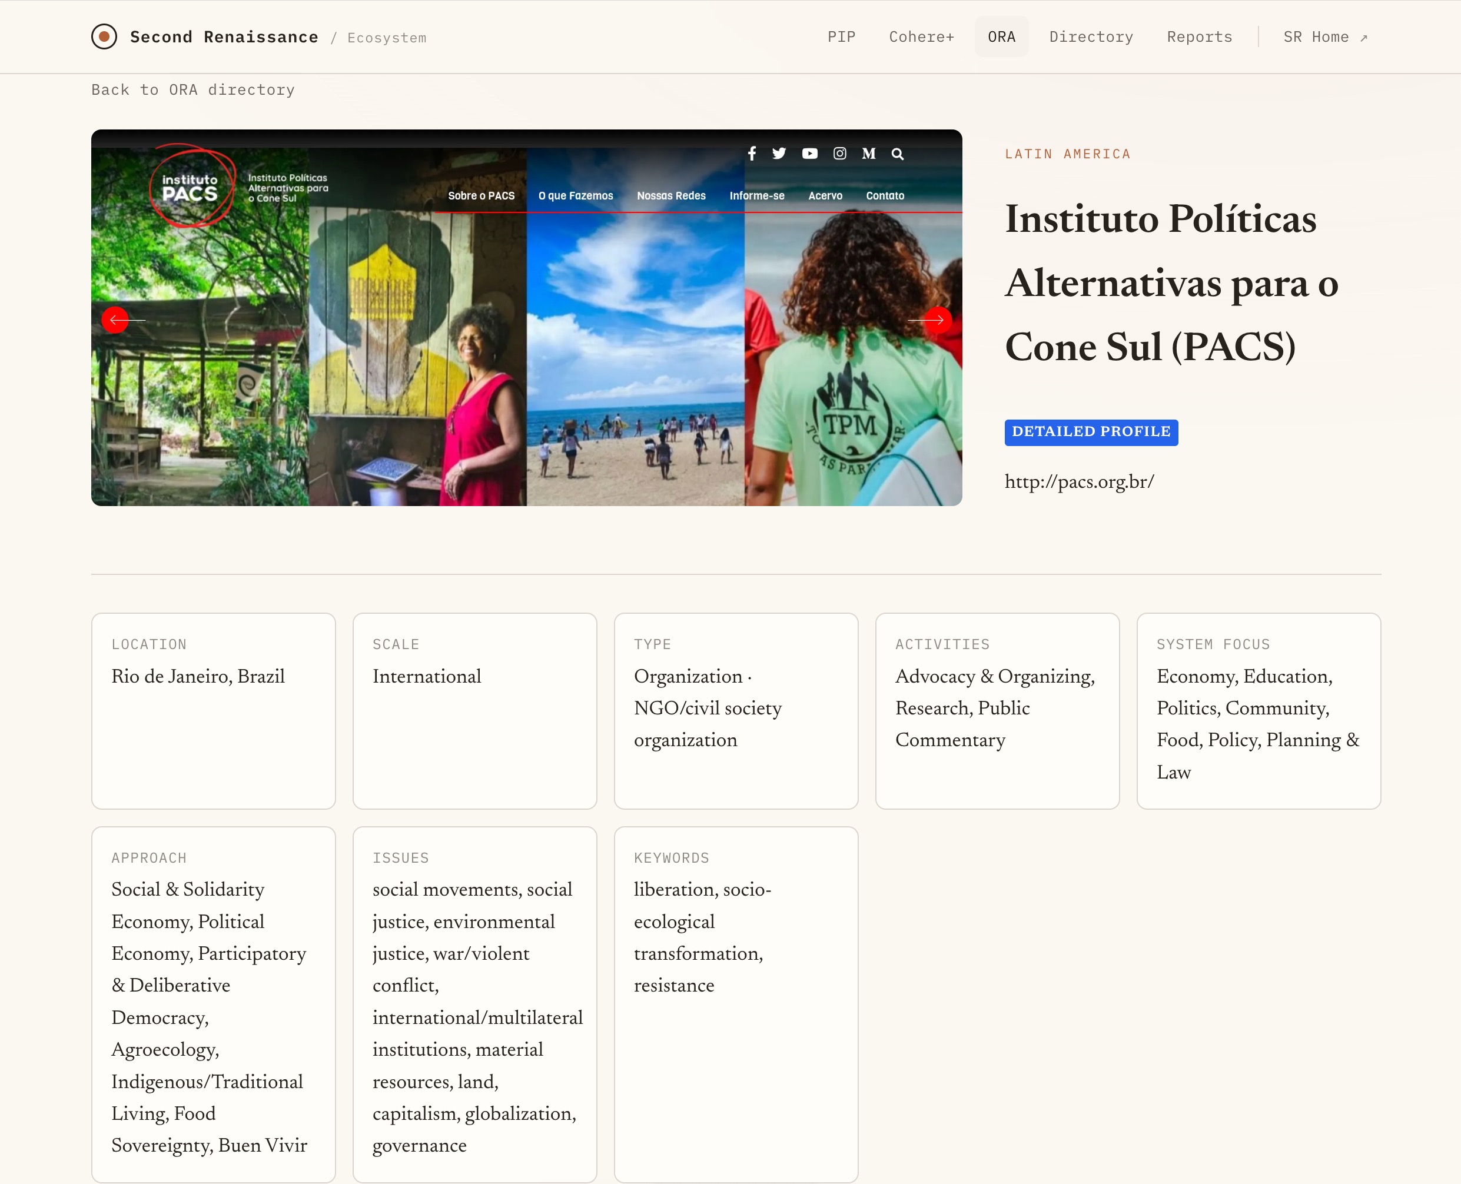
Task: Click Acervo in the preview menu
Action: click(x=825, y=196)
